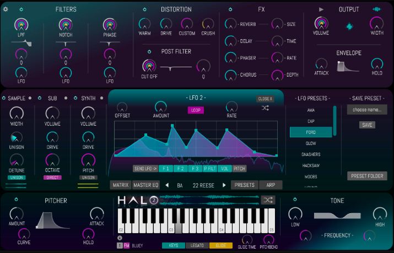Click the shuffle icon beside the HALO logo

(x=268, y=200)
